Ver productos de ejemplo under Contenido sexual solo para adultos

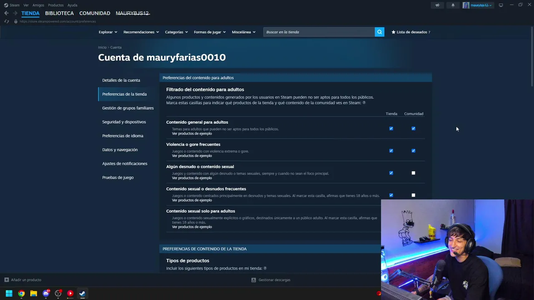[192, 227]
